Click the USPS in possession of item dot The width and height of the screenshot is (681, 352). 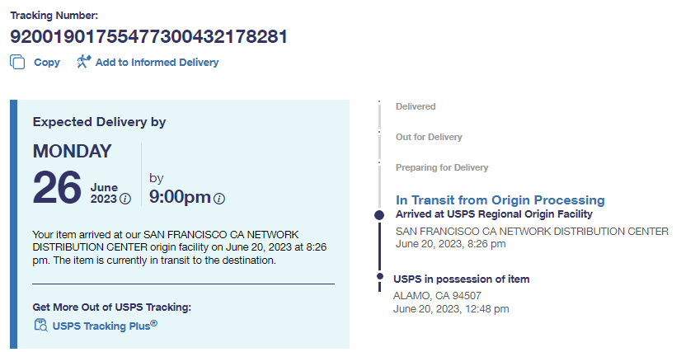[379, 276]
